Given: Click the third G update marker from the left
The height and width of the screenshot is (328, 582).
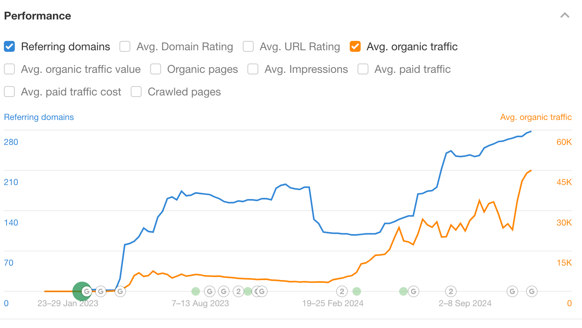Looking at the screenshot, I should coord(120,291).
